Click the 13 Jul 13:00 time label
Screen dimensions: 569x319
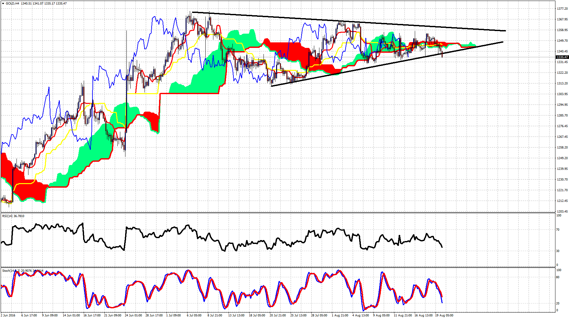click(x=236, y=315)
